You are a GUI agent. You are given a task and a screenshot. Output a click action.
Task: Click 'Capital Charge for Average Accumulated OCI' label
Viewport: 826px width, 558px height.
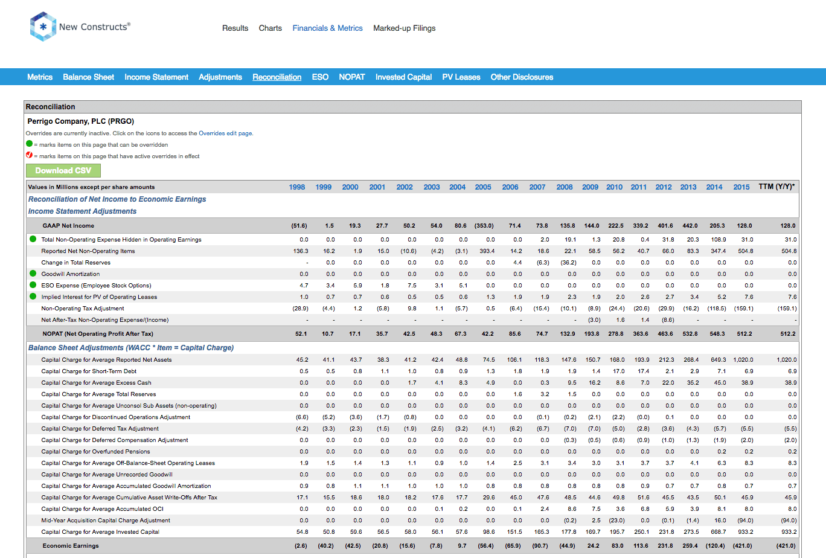pos(103,509)
